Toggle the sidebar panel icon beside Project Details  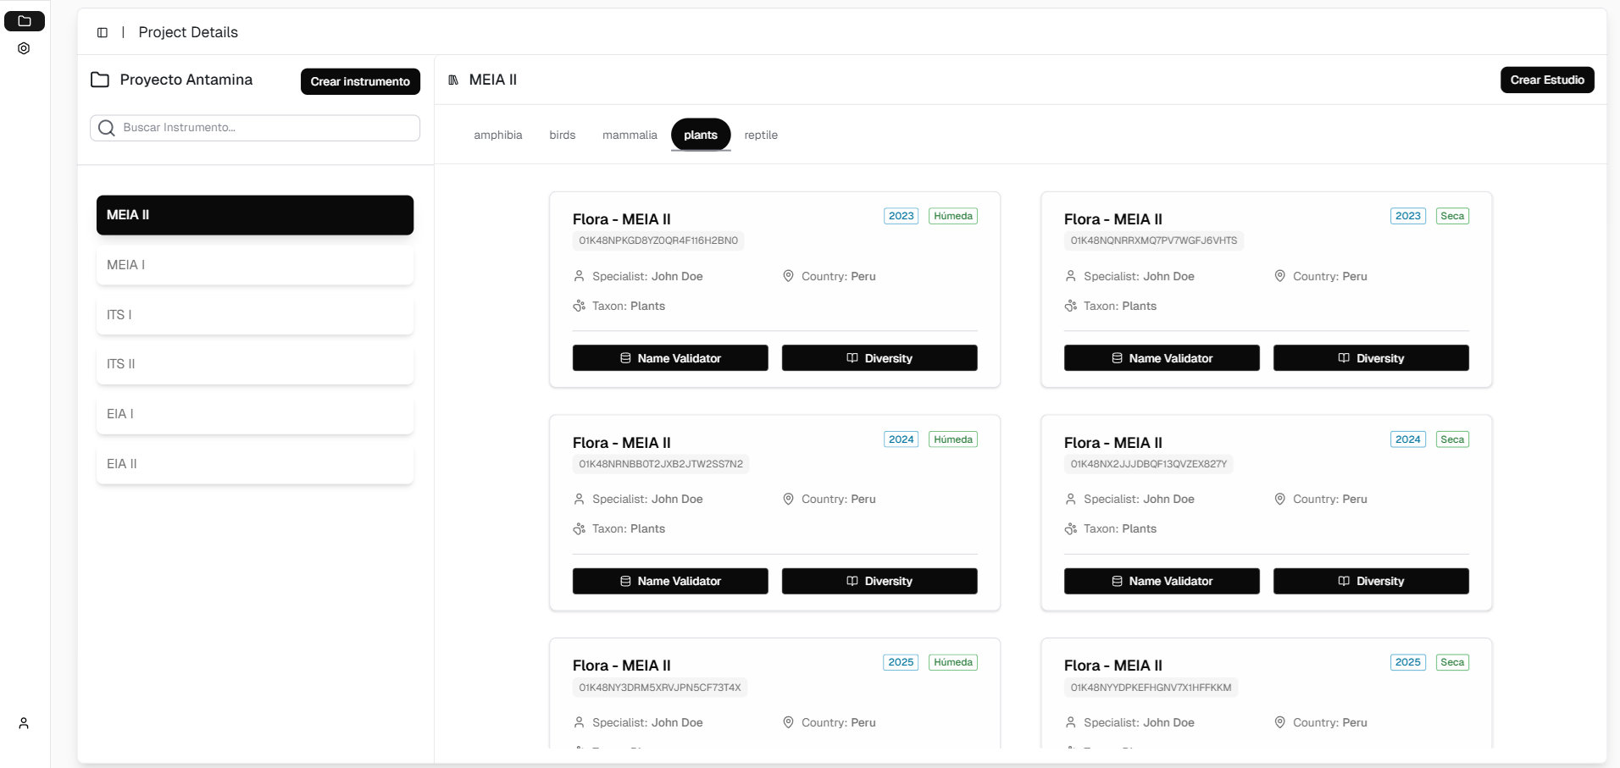(103, 32)
